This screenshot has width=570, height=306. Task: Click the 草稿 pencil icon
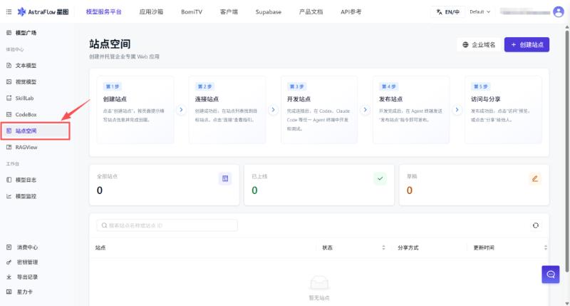pos(535,178)
